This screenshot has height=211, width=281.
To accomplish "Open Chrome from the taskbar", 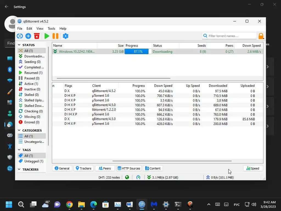I will (69, 204).
